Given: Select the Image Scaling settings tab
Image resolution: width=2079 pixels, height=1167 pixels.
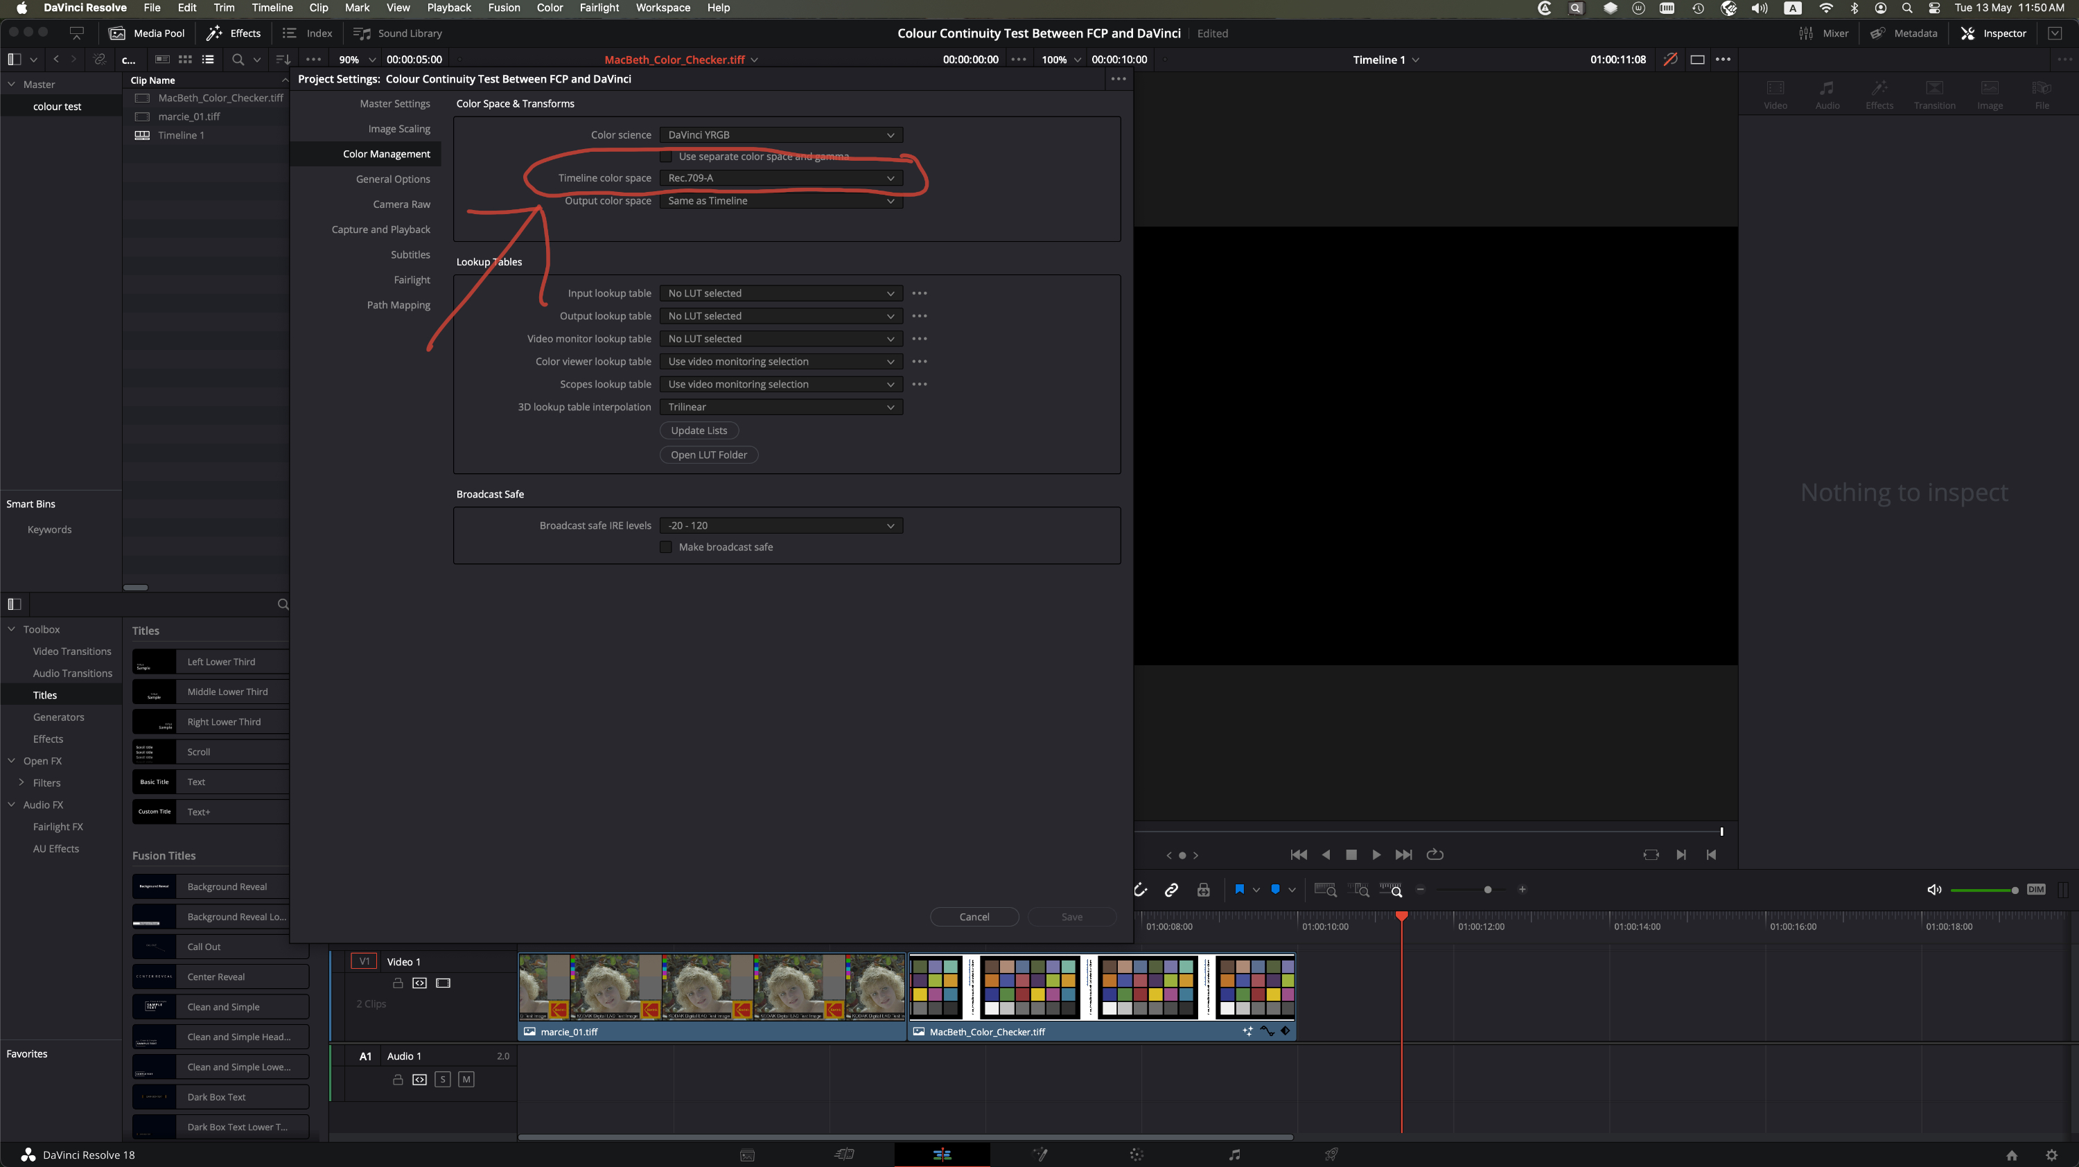Looking at the screenshot, I should pos(398,128).
